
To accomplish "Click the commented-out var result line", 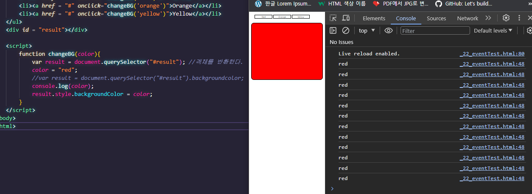I will point(138,78).
